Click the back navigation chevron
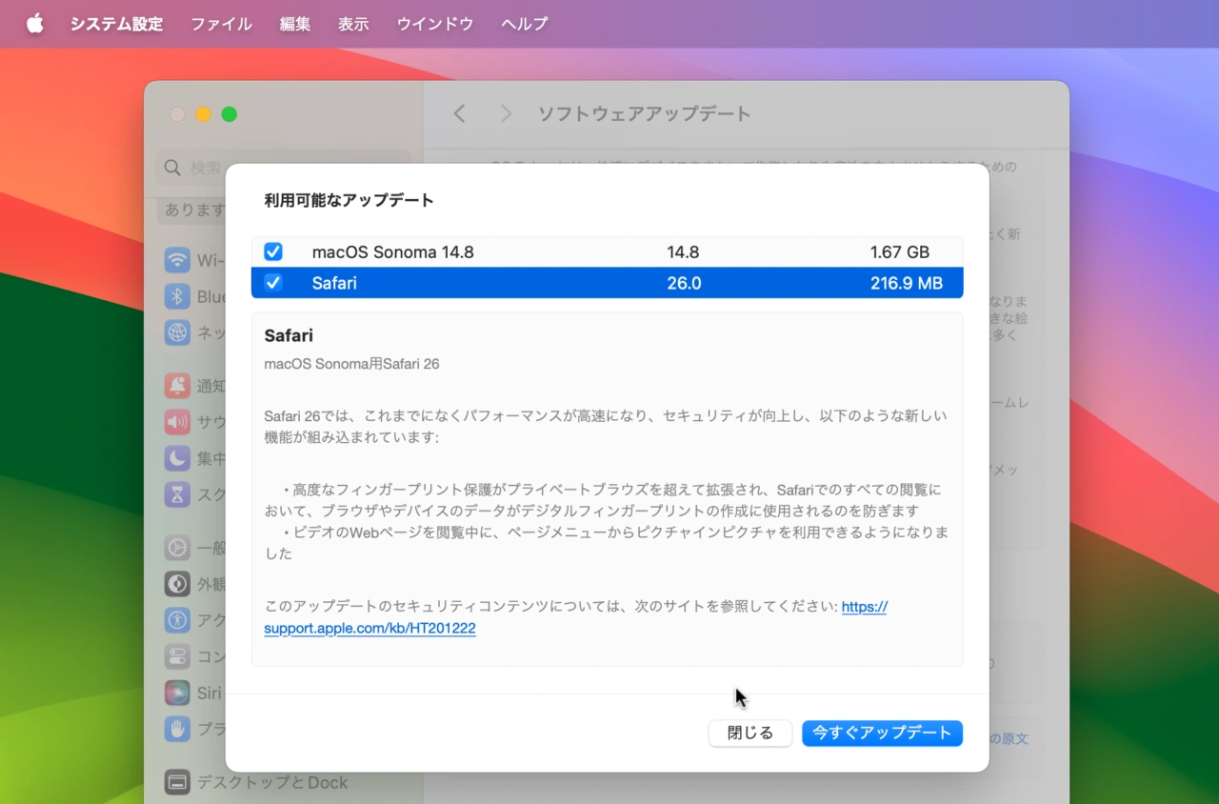The width and height of the screenshot is (1219, 804). [459, 112]
